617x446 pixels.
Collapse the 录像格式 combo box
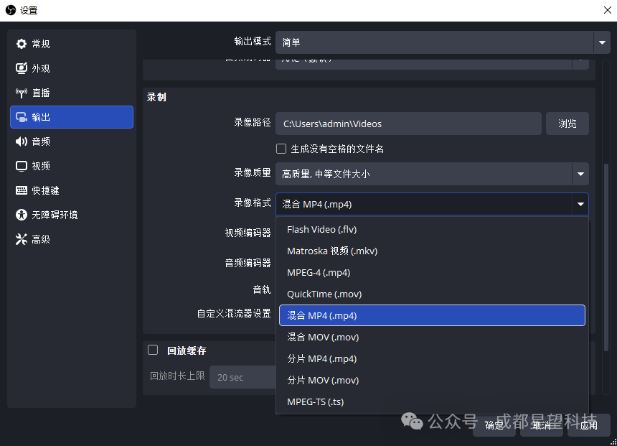pyautogui.click(x=432, y=204)
